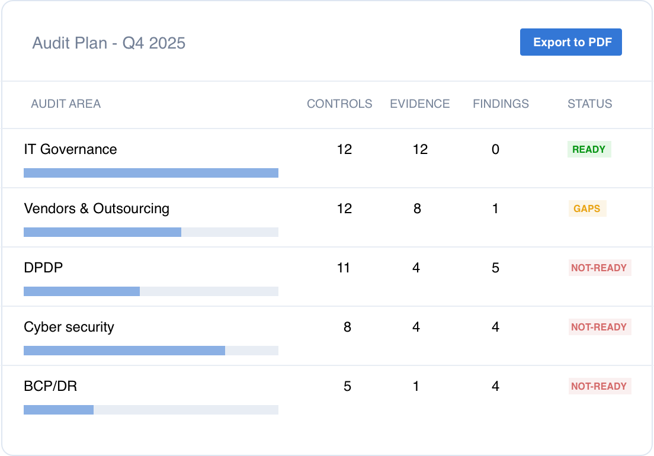Image resolution: width=654 pixels, height=456 pixels.
Task: Click the Cyber security progress bar
Action: [151, 351]
